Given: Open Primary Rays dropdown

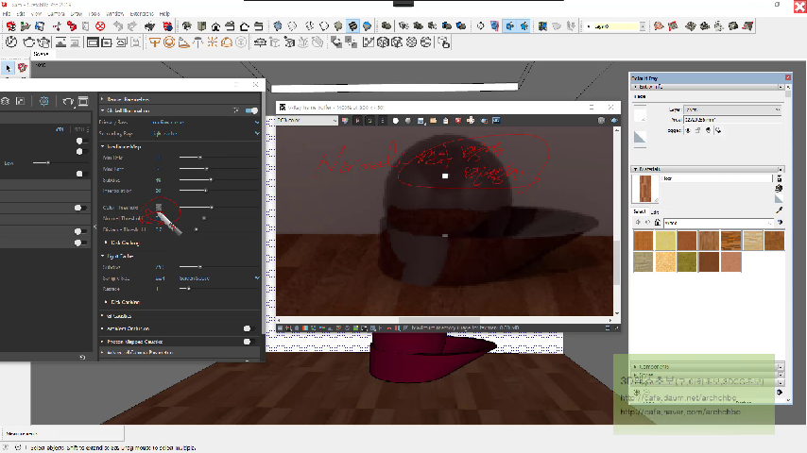Looking at the screenshot, I should 206,123.
